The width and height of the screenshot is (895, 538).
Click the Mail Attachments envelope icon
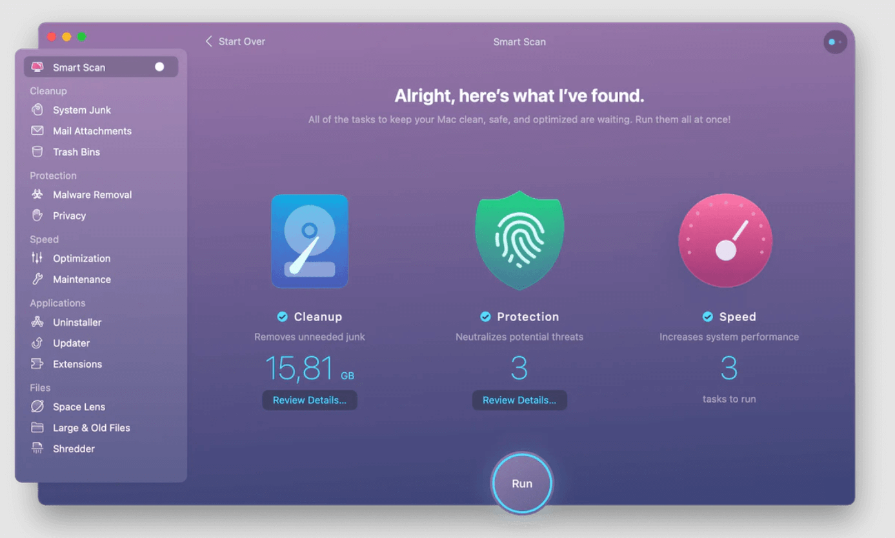[x=37, y=131]
